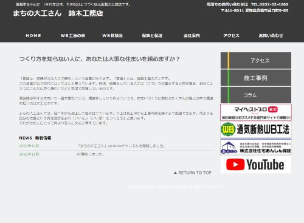Image resolution: width=304 pixels, height=223 pixels.
Task: Open the HOME navigation item
Action: tap(33, 36)
